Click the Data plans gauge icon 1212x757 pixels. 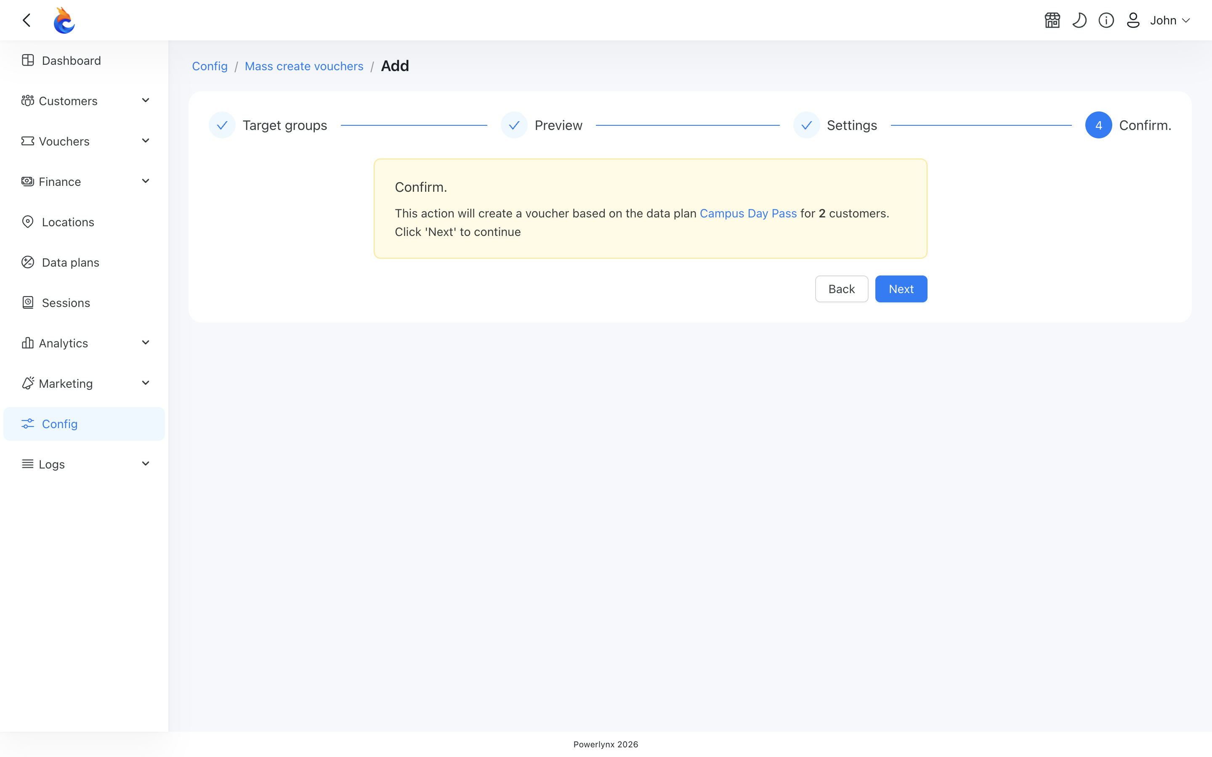tap(28, 262)
